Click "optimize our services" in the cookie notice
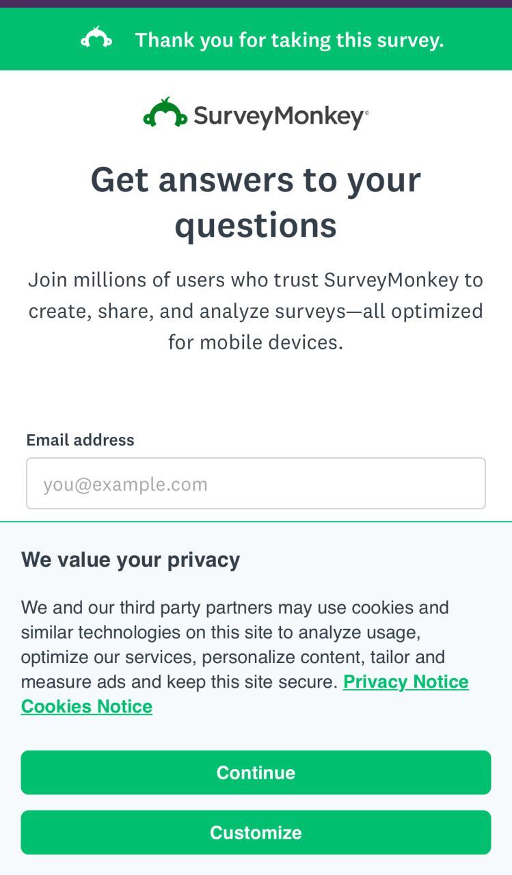 coord(109,657)
